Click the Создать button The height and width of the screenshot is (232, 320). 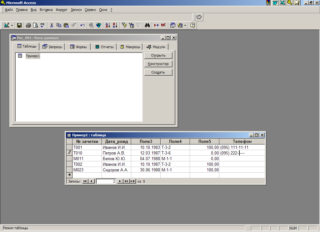click(158, 72)
